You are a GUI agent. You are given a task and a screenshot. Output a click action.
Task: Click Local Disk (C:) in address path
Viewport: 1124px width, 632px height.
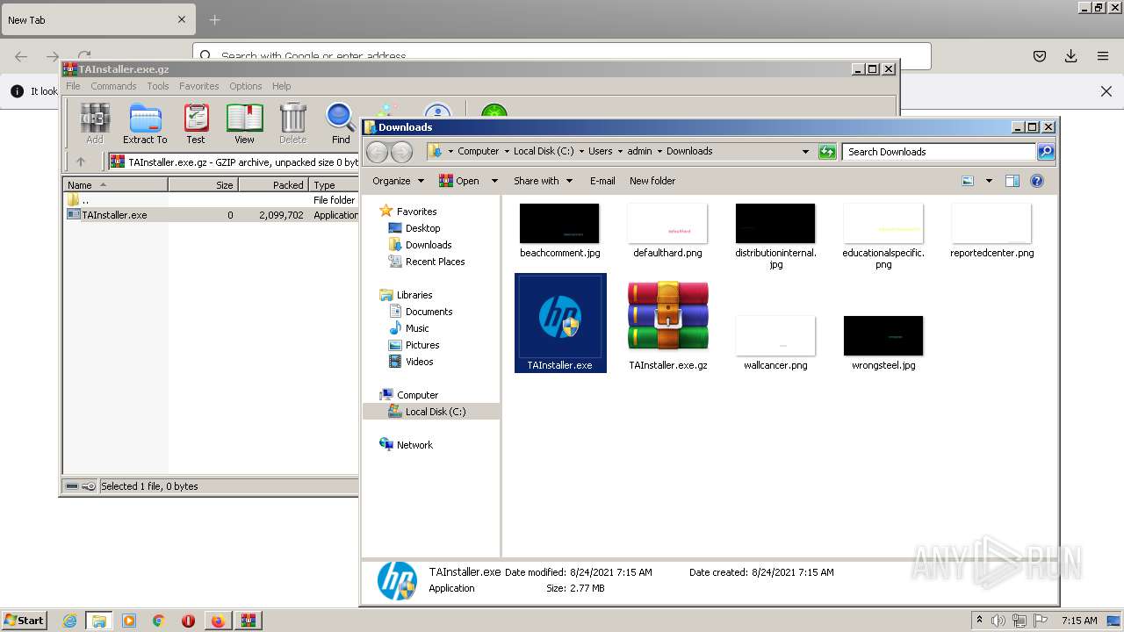544,151
